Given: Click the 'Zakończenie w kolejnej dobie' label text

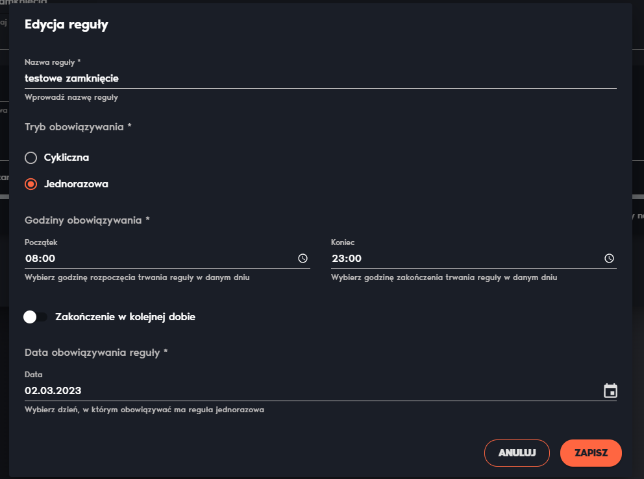Looking at the screenshot, I should coord(125,317).
